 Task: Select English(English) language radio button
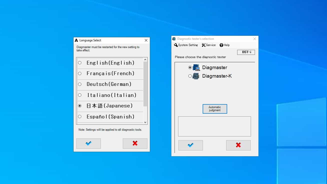(x=80, y=63)
